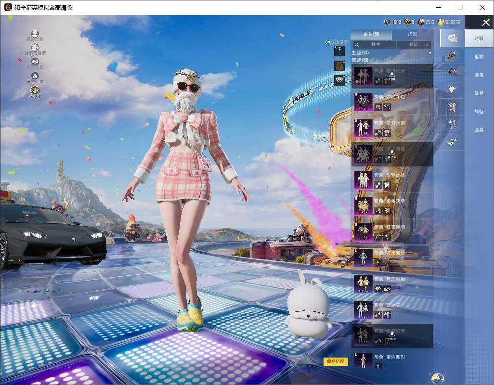494x385 pixels.
Task: Select the parachute subcategory icon
Action: coord(452,90)
